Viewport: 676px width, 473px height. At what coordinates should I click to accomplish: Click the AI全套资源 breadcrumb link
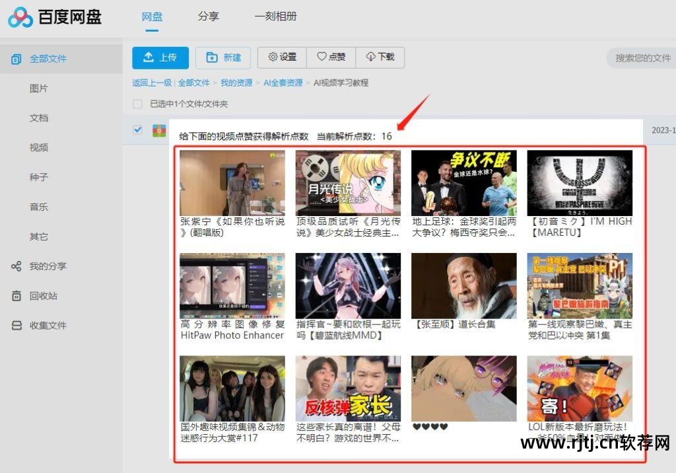283,83
